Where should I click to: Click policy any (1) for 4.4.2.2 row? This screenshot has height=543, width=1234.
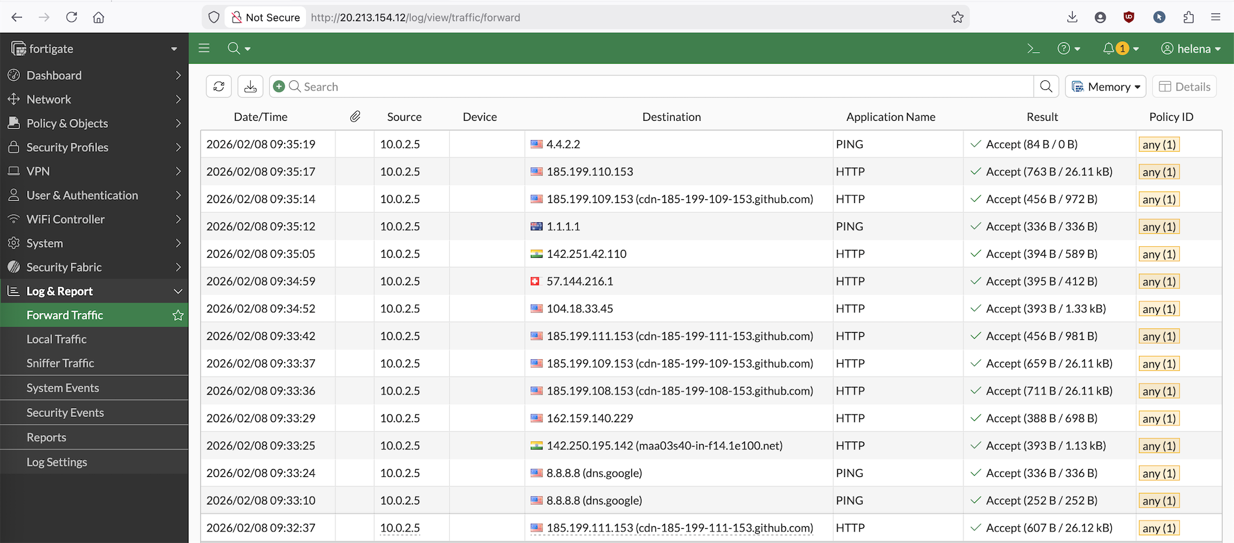1159,145
